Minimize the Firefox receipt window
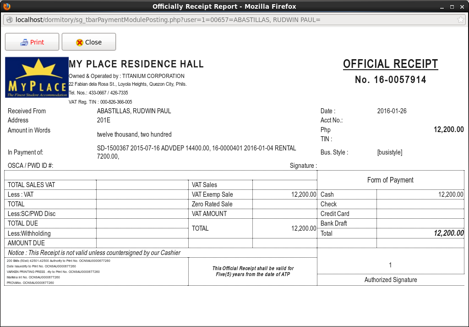The width and height of the screenshot is (469, 327). 441,6
